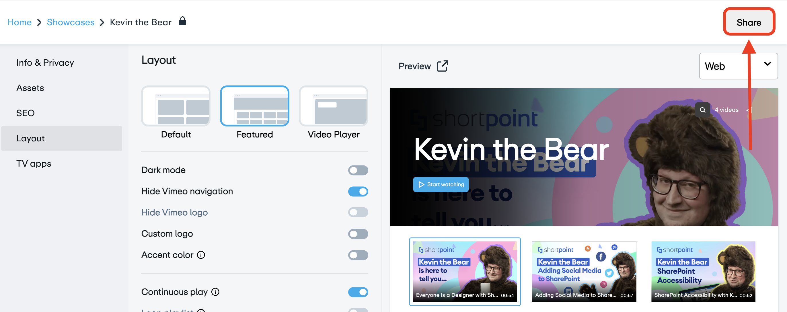Navigate to Showcases breadcrumb link
The width and height of the screenshot is (787, 312).
(x=71, y=22)
